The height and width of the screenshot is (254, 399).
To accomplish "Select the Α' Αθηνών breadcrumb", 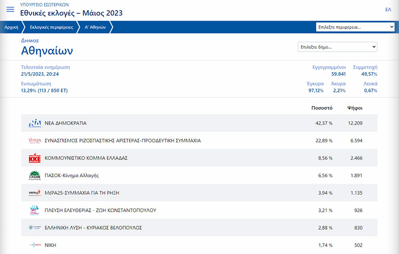I will 95,27.
